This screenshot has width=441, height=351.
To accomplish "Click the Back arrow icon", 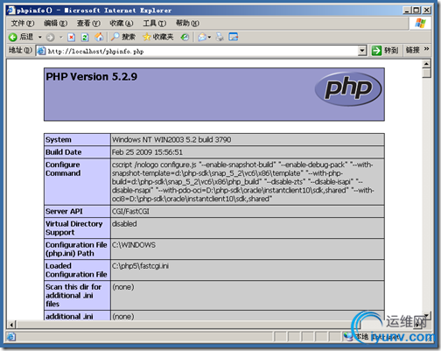I will coord(12,37).
